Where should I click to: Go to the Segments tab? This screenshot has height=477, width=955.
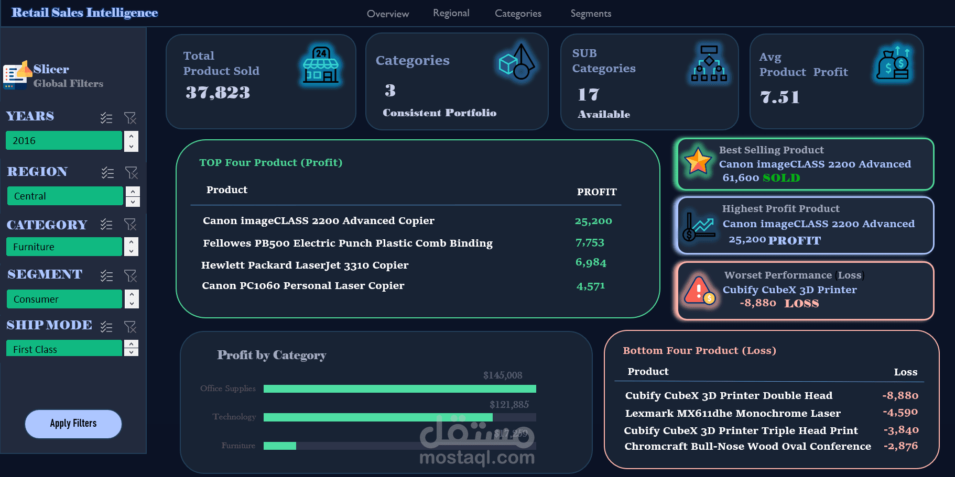tap(591, 14)
